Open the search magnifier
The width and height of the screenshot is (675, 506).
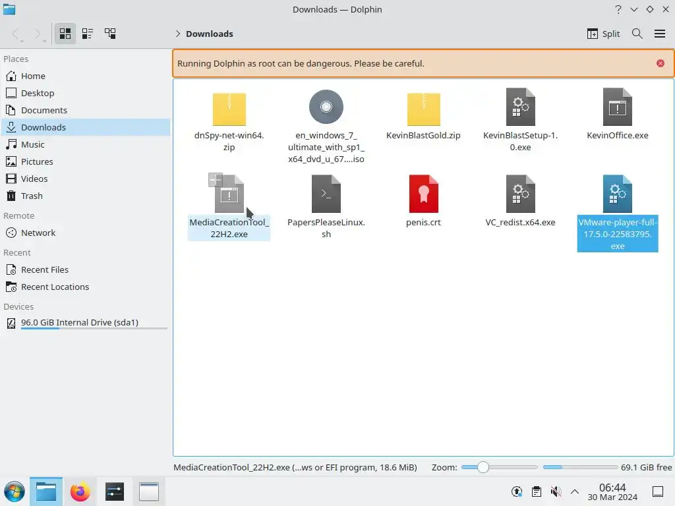pyautogui.click(x=637, y=34)
